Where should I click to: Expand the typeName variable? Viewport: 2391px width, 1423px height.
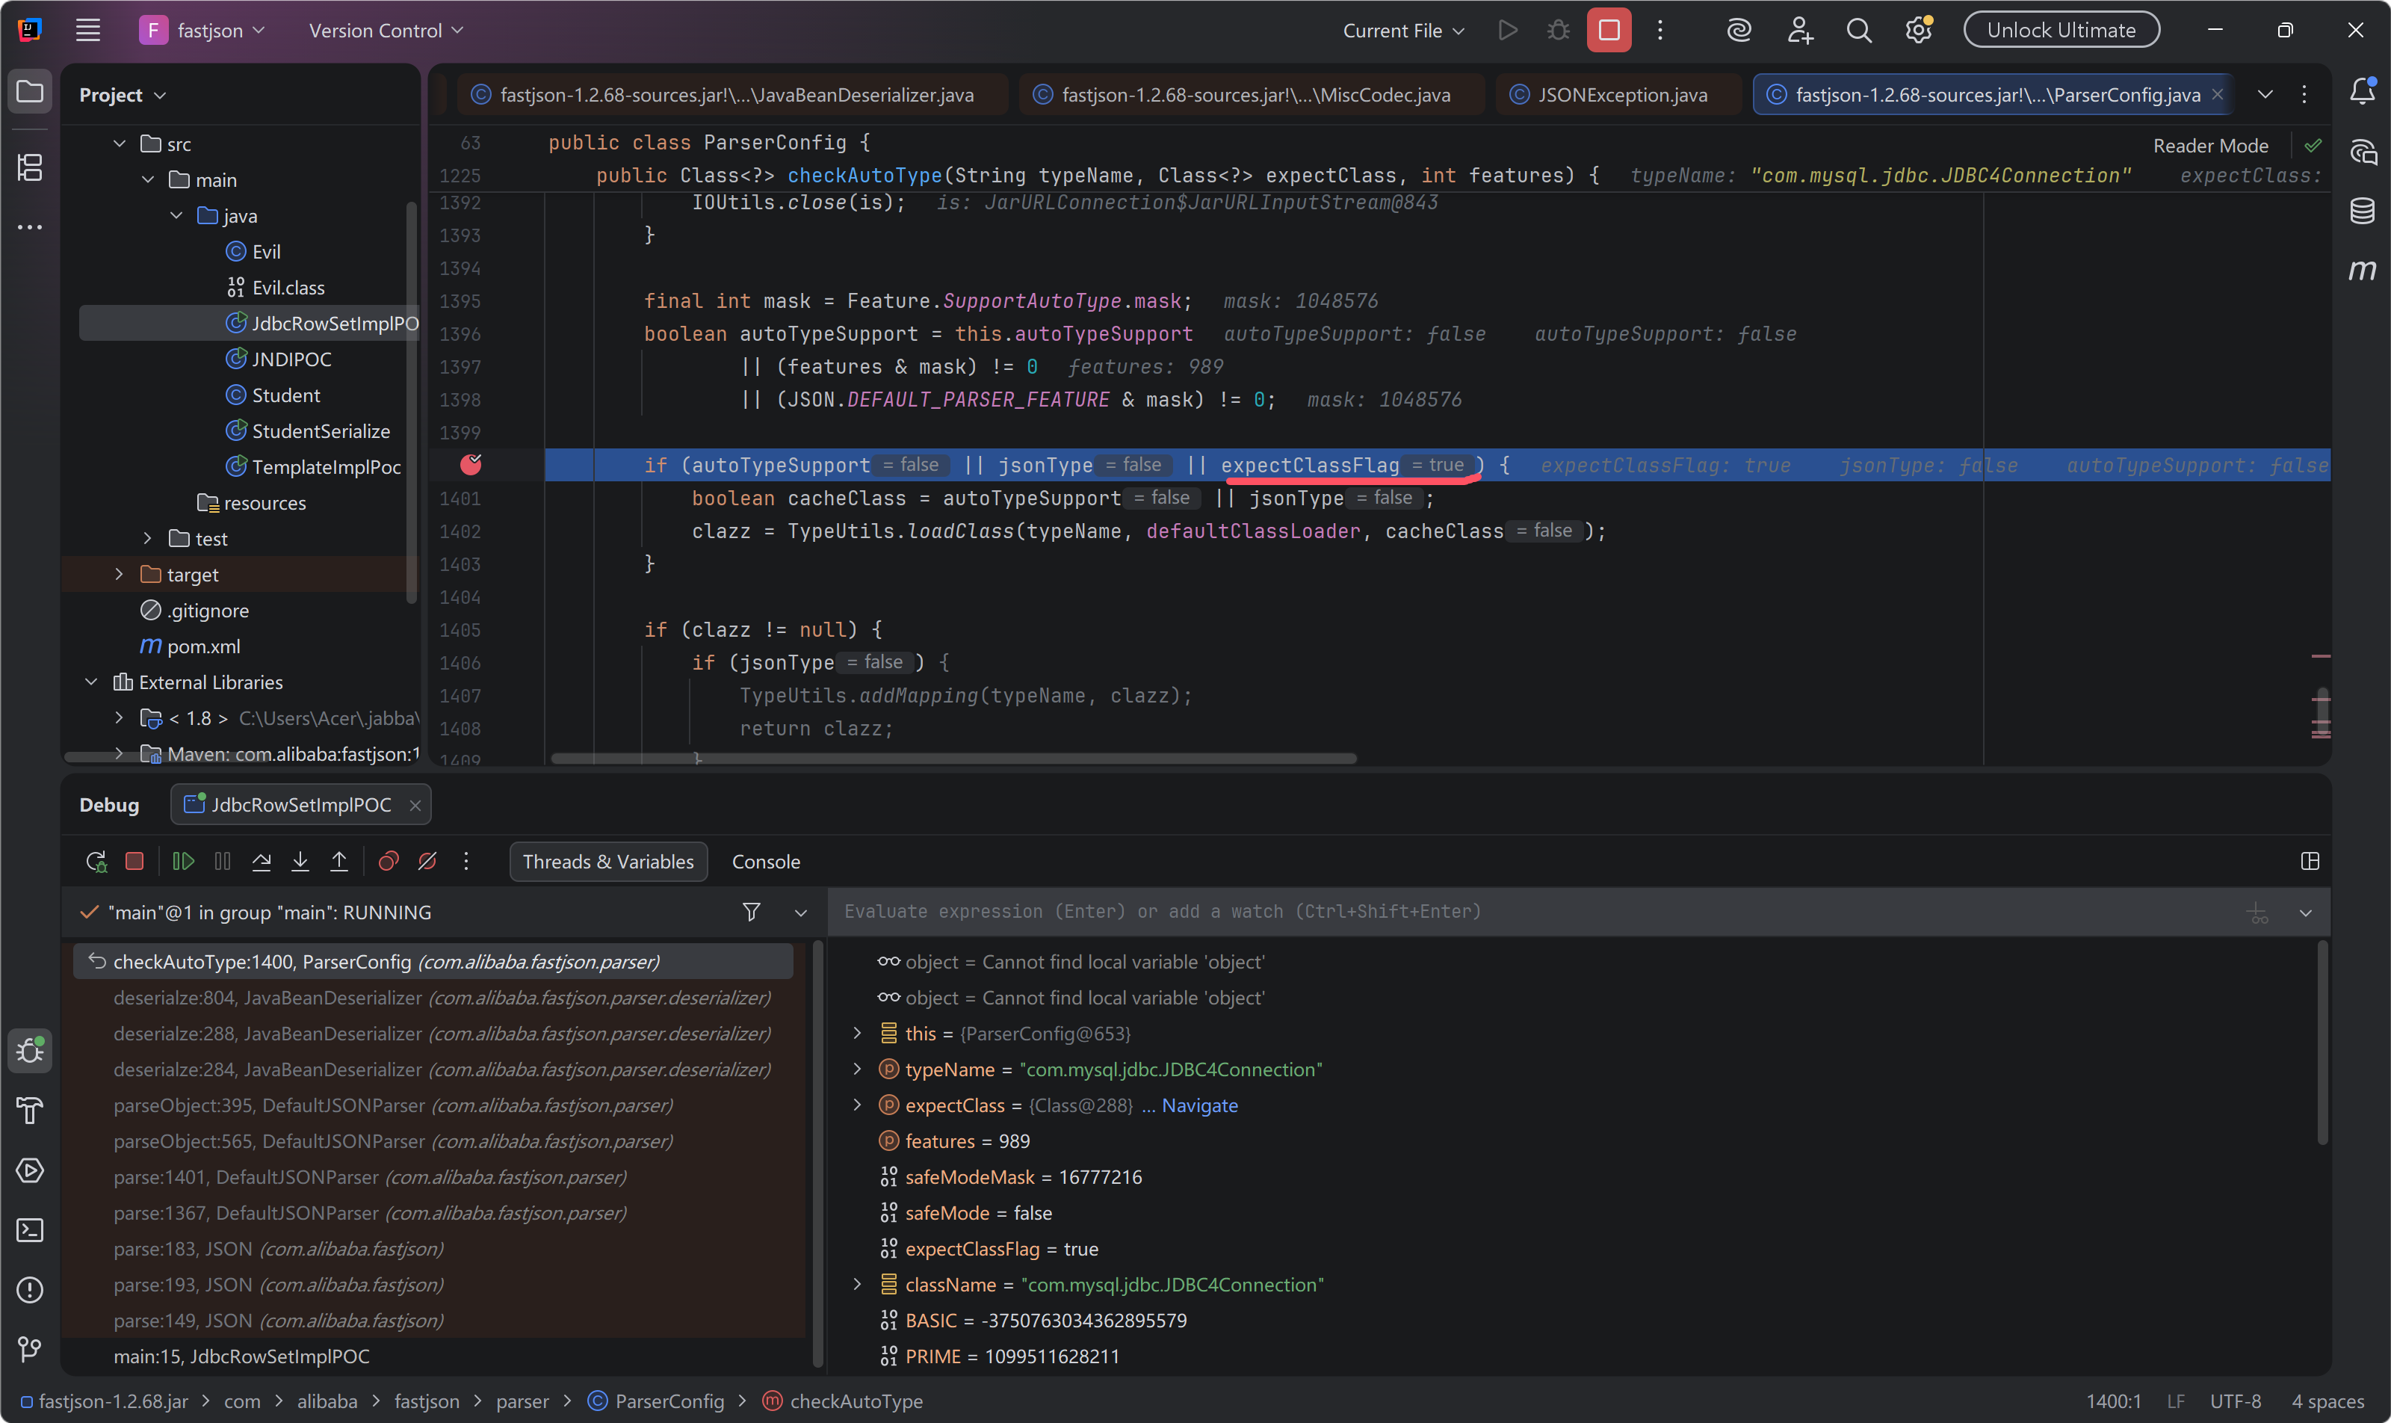point(858,1069)
